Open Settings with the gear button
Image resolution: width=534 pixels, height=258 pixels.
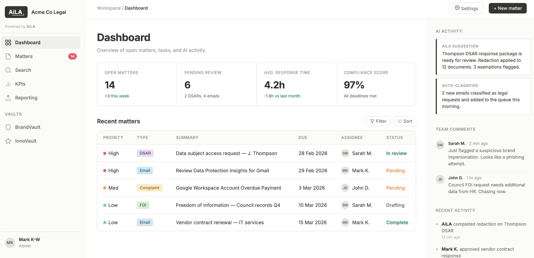tap(466, 8)
